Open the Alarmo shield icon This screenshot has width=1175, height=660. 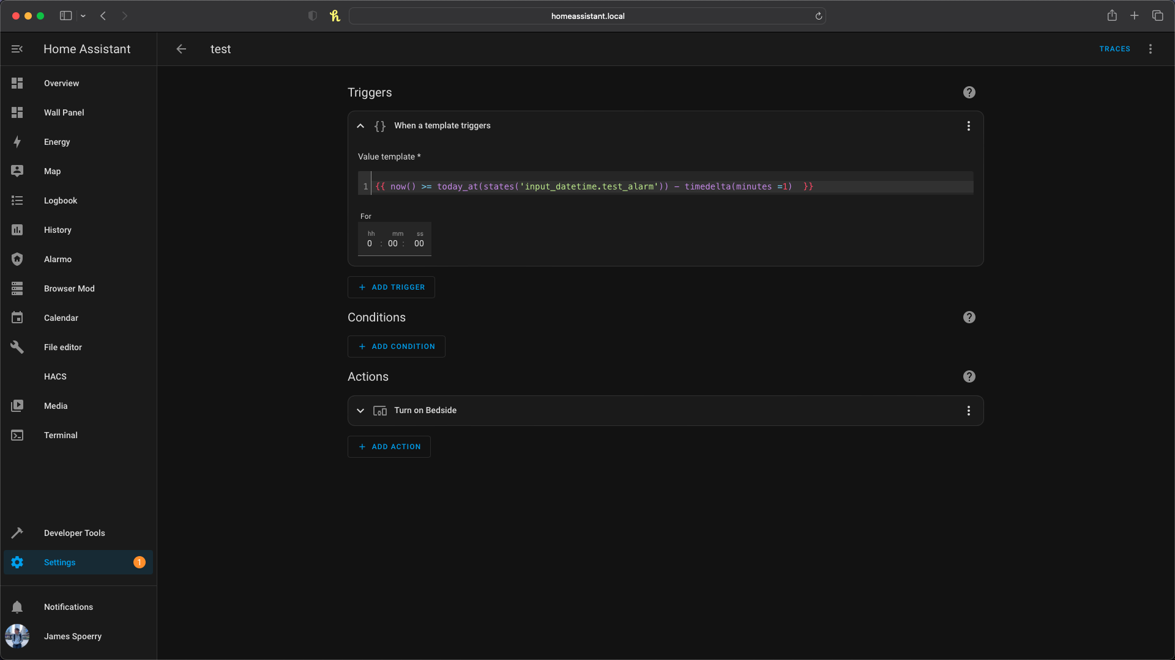[17, 259]
